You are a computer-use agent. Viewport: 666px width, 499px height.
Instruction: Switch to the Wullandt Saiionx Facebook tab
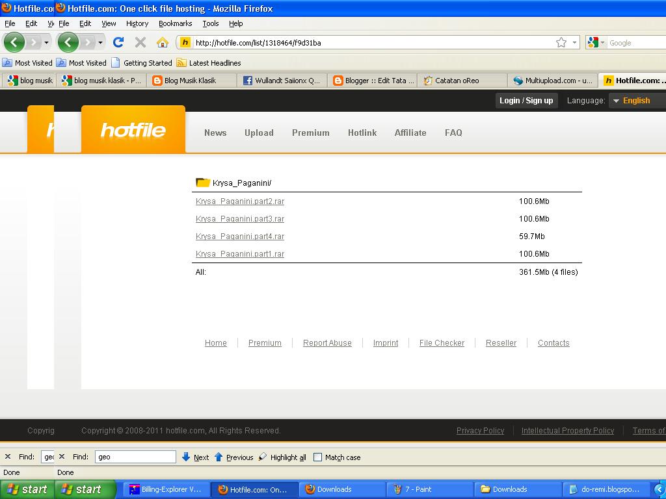coord(282,81)
